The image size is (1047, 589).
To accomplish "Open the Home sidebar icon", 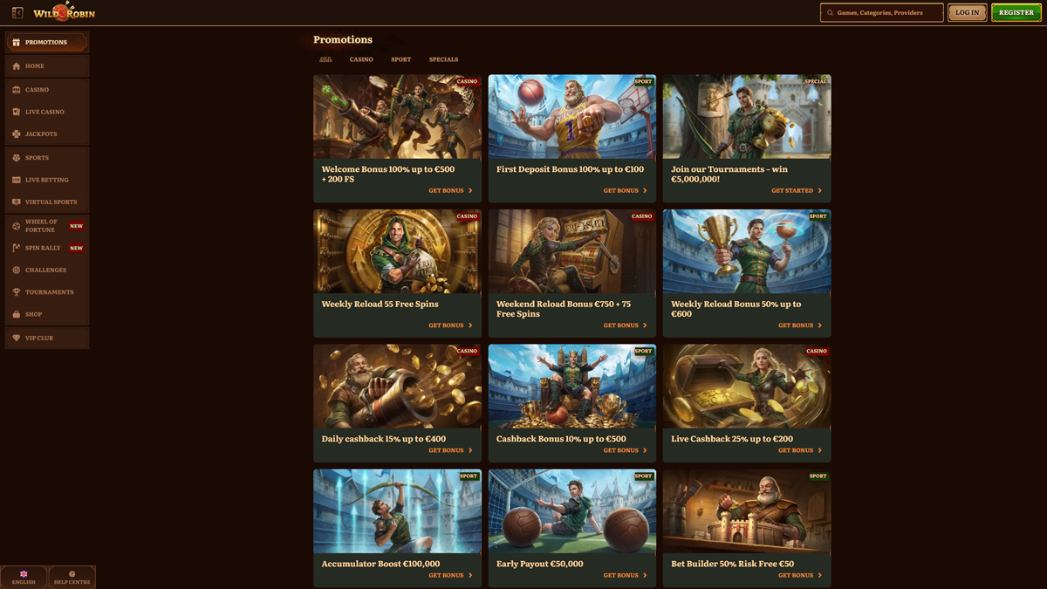I will (17, 66).
